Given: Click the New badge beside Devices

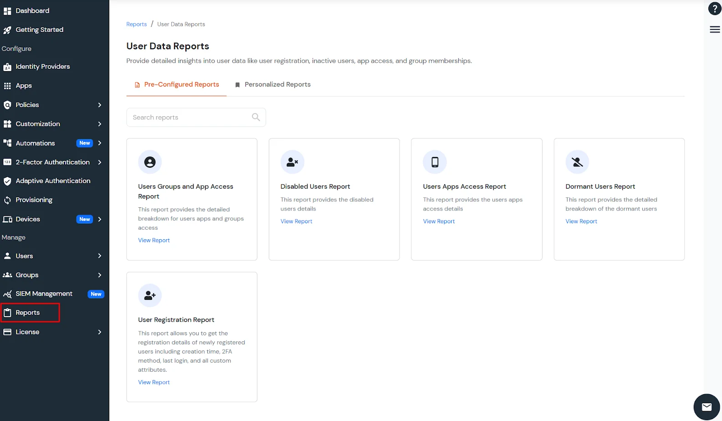Looking at the screenshot, I should click(85, 219).
